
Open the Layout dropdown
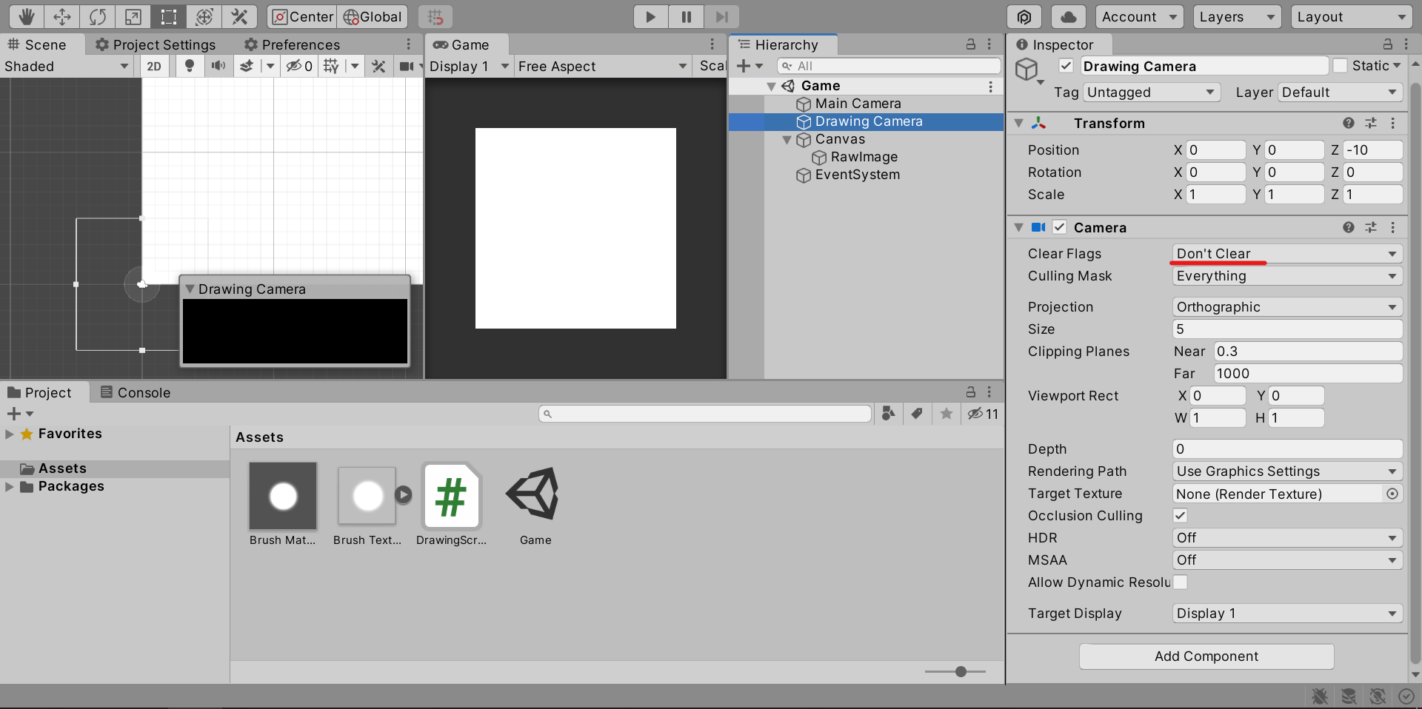click(x=1352, y=16)
